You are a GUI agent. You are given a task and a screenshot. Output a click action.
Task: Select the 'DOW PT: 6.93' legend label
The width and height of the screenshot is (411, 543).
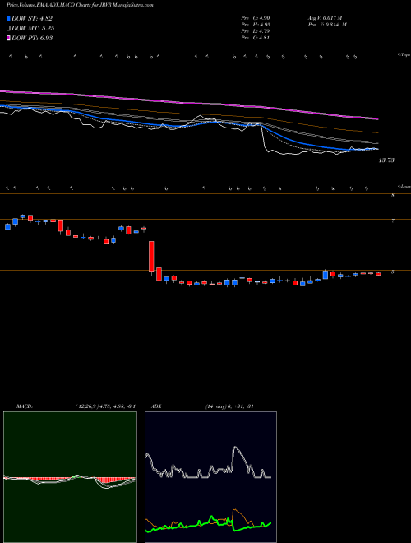point(32,38)
